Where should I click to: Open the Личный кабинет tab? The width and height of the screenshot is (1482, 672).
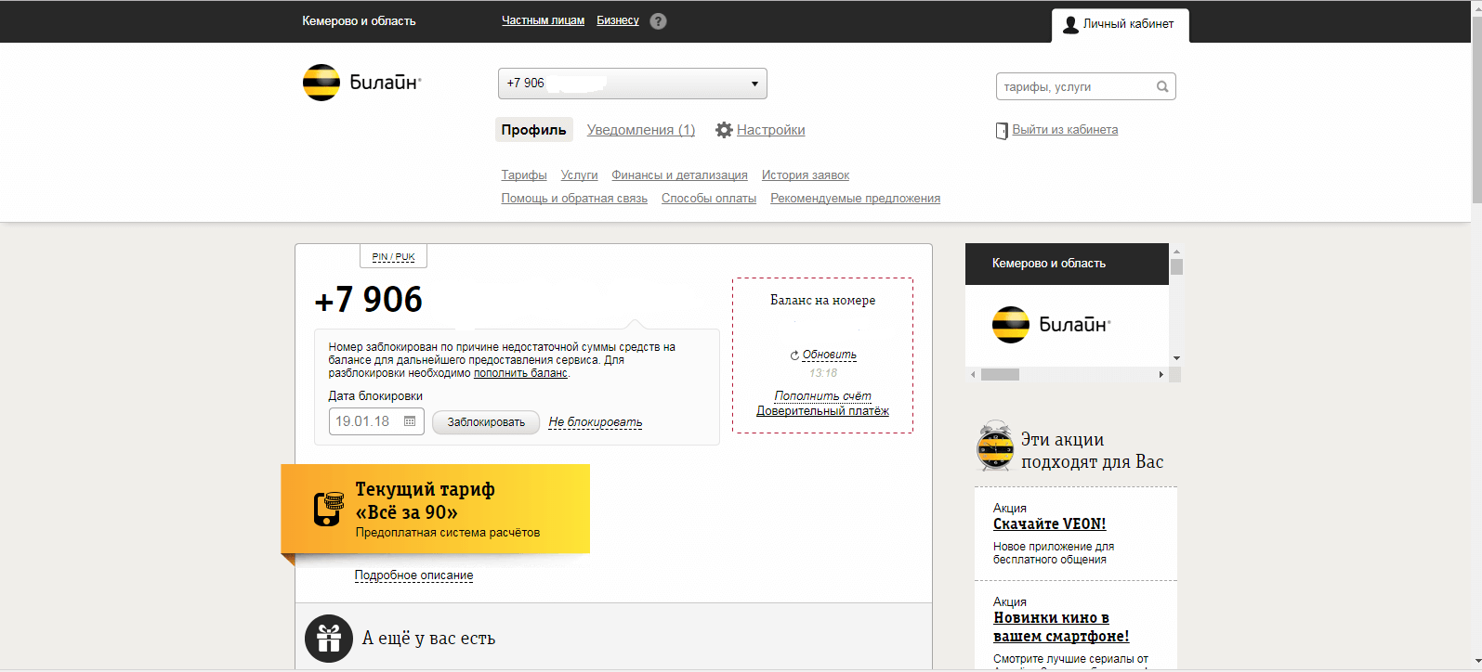click(x=1120, y=24)
